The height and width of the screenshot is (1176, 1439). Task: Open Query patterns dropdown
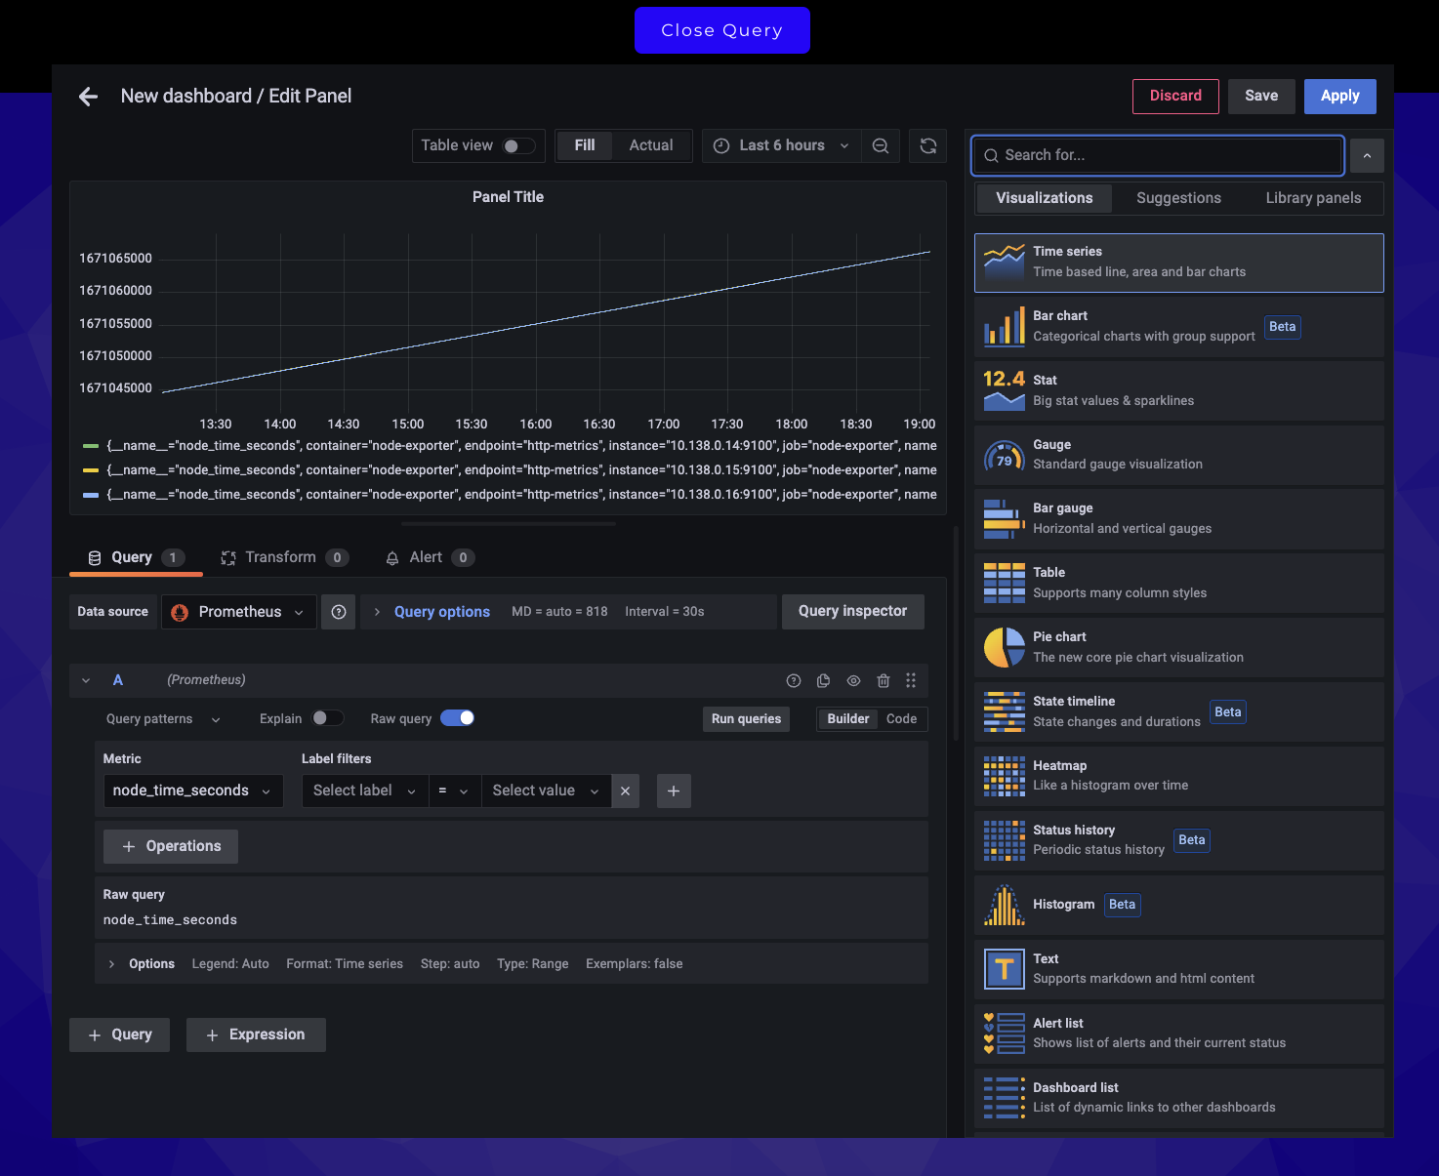163,719
